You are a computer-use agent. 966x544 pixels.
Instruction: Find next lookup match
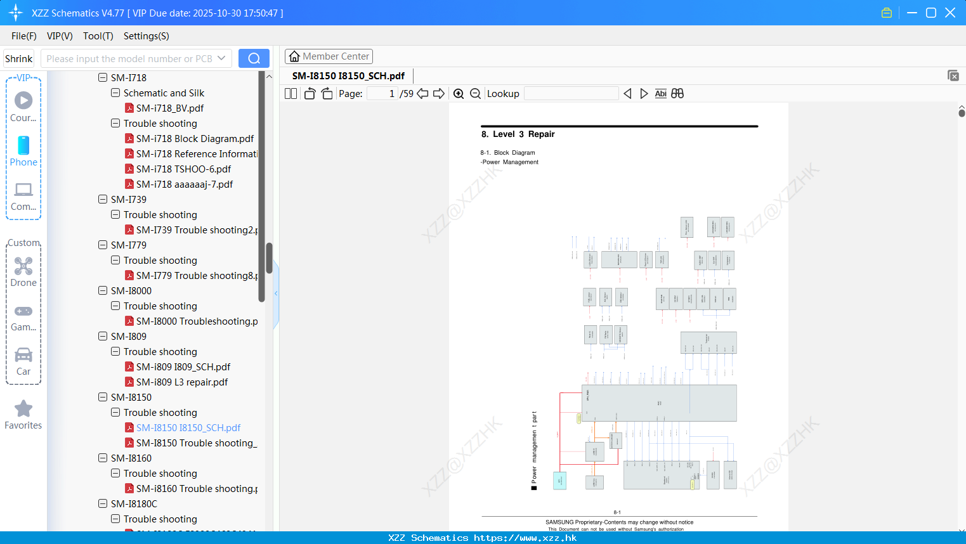pos(644,94)
